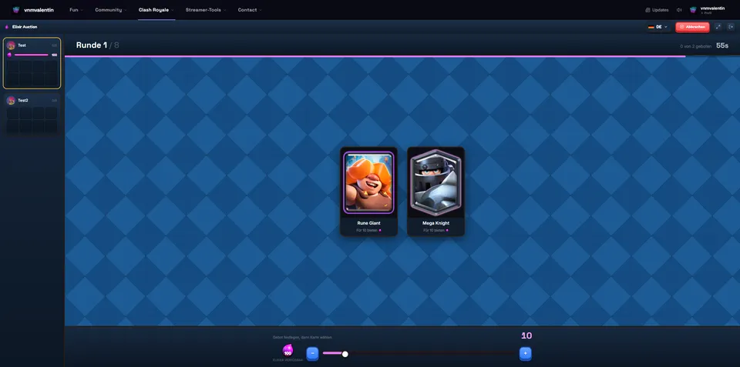This screenshot has width=740, height=367.
Task: Open the Updates page
Action: [x=657, y=10]
